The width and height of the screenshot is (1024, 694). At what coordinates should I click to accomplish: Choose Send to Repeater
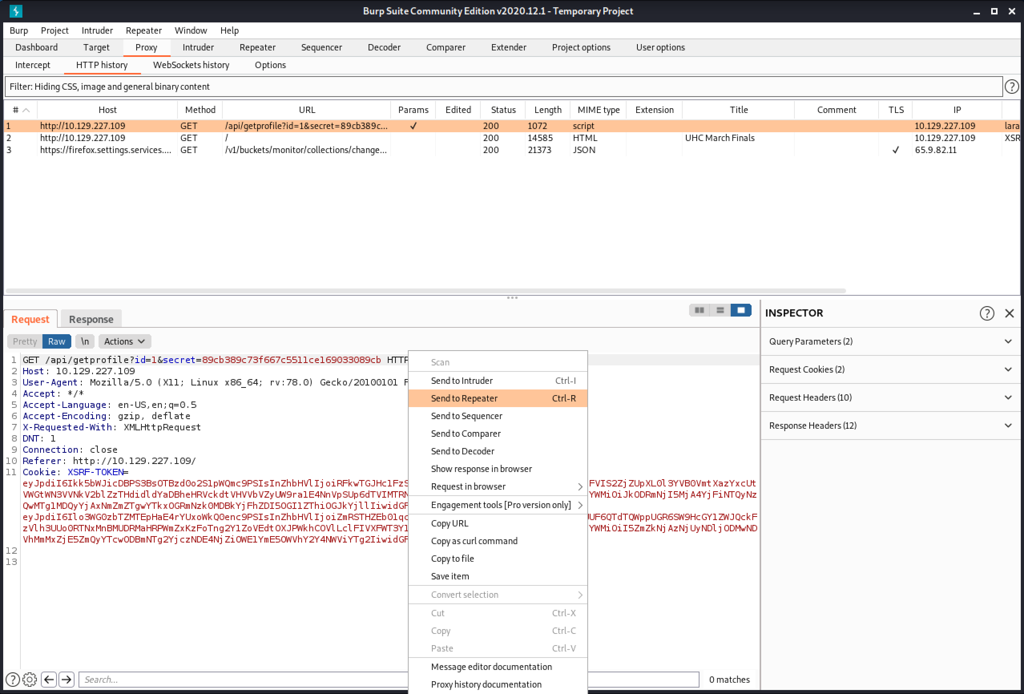click(x=498, y=398)
